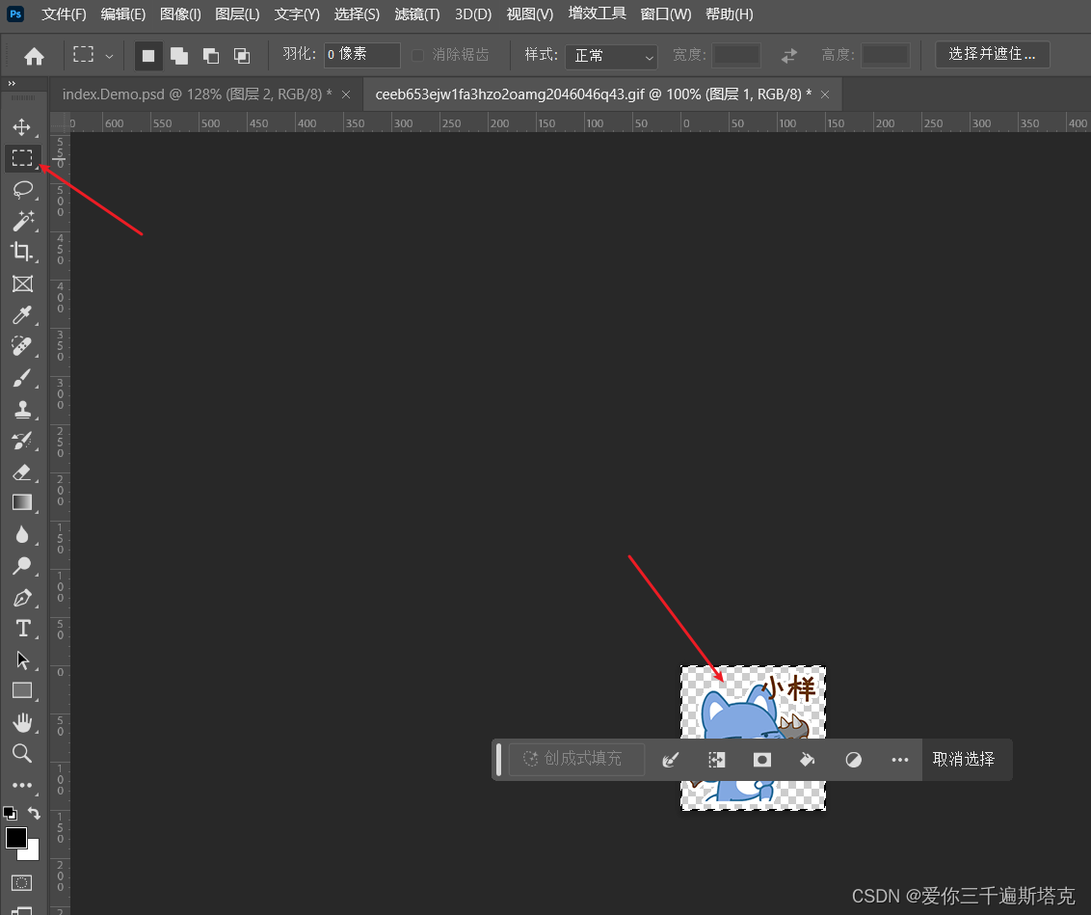Select the Frame tool
The width and height of the screenshot is (1091, 915).
22,283
